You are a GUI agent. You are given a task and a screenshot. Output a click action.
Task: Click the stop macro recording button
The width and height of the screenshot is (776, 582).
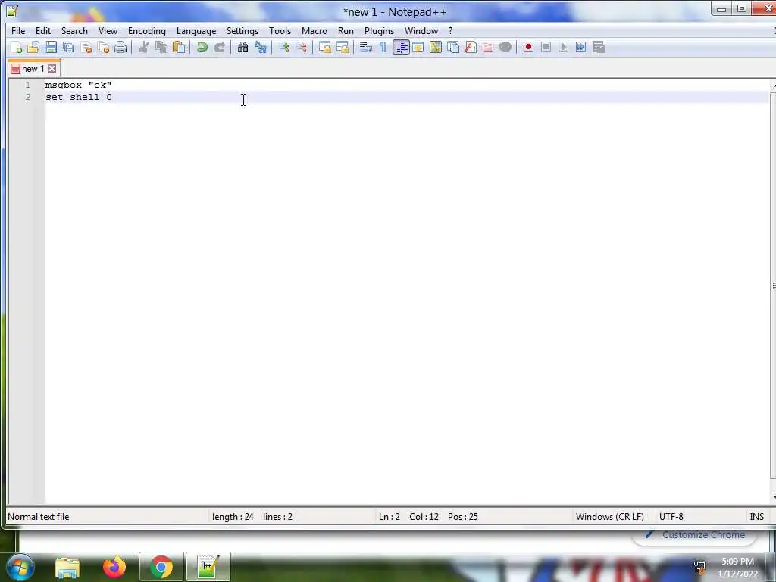546,48
